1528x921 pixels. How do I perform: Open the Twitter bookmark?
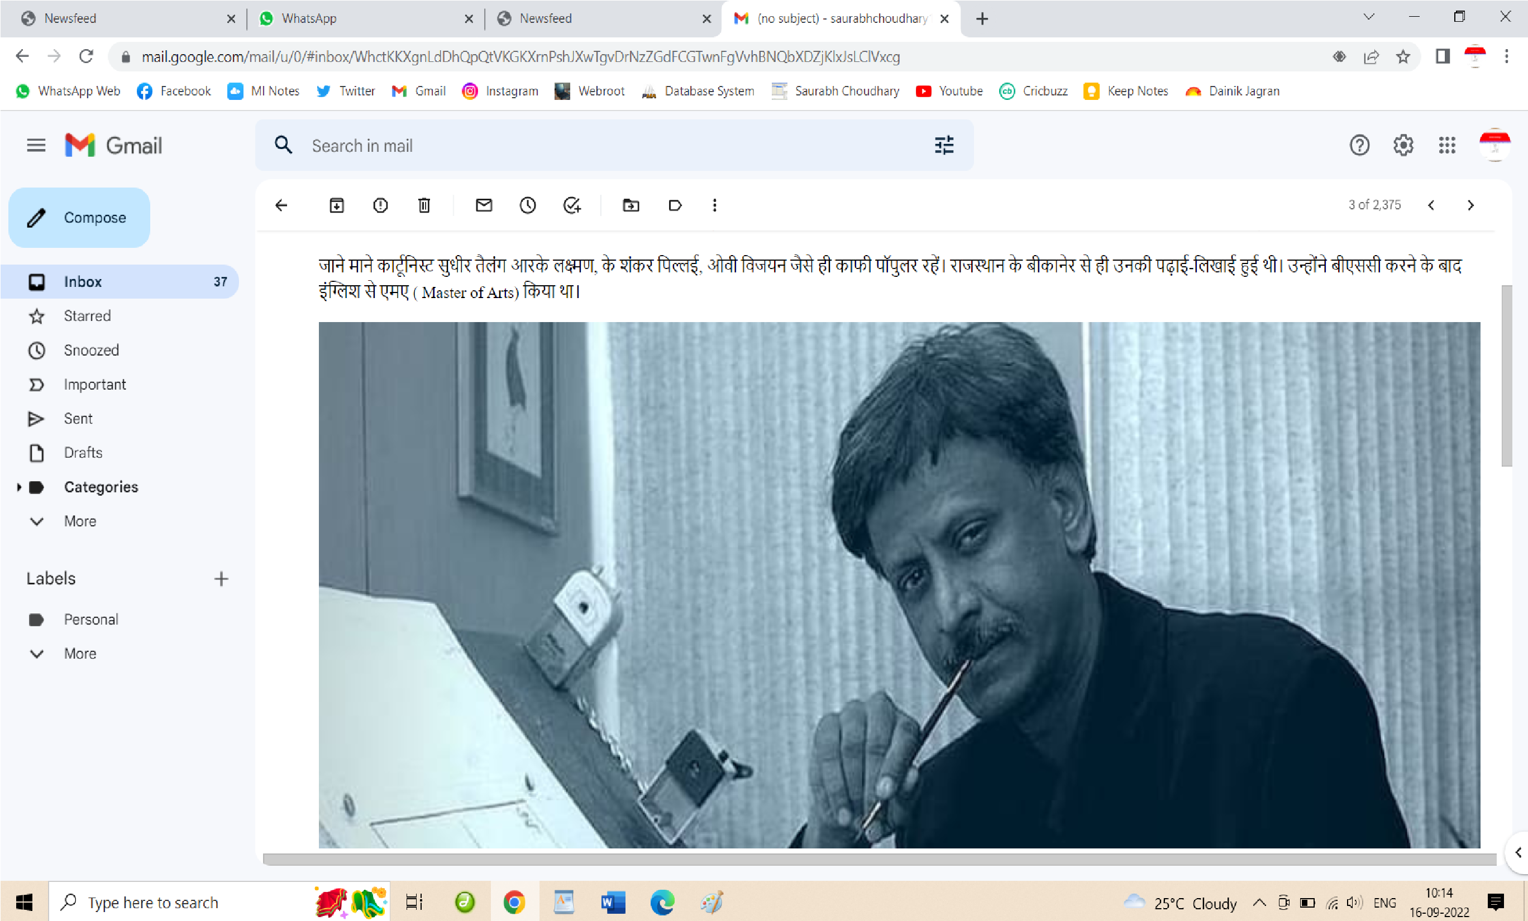[345, 91]
